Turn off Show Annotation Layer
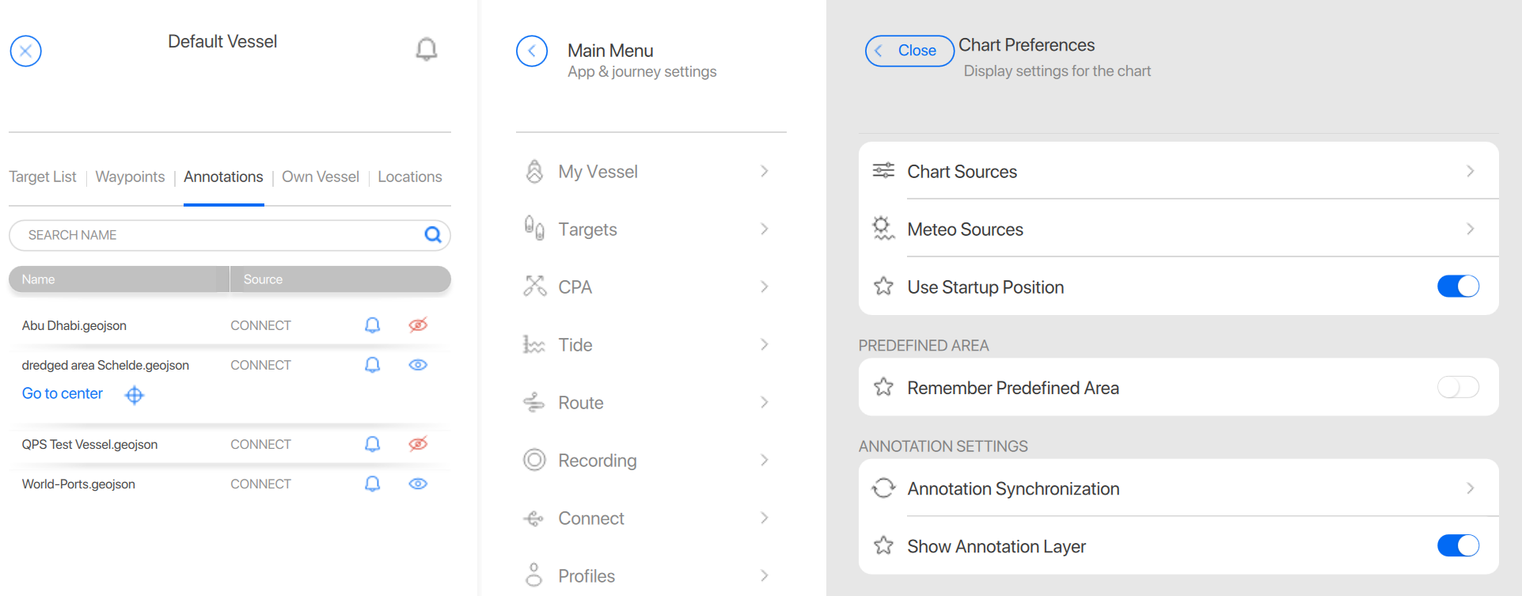 (1457, 545)
